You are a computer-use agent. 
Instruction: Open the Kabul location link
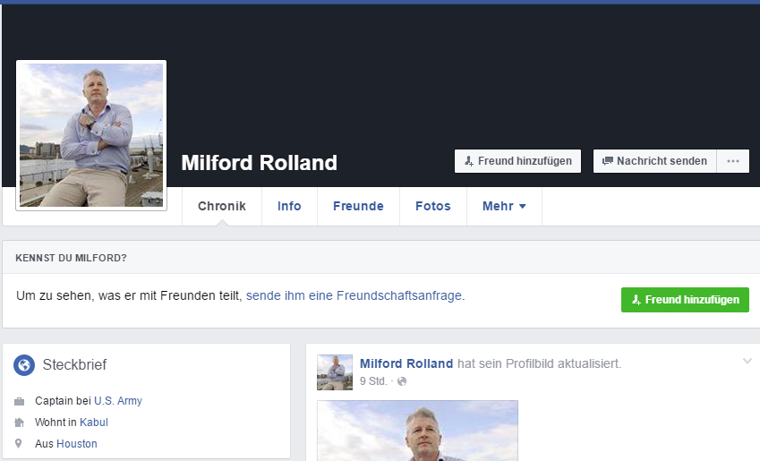[94, 423]
